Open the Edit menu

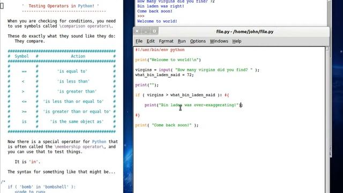[150, 41]
